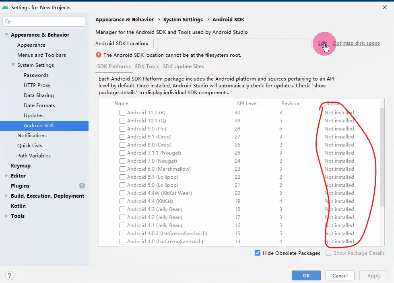Click the red error icon beside SDK location message

pyautogui.click(x=99, y=55)
